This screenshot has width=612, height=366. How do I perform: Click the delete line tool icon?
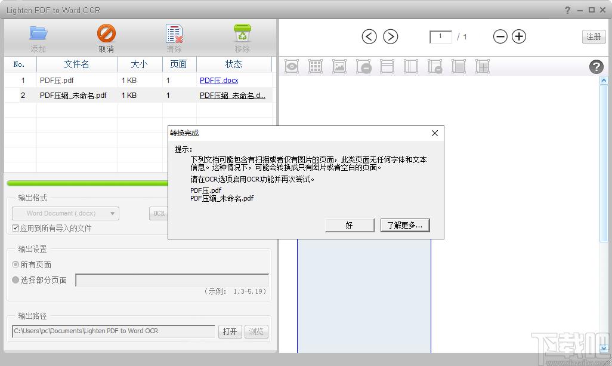435,66
